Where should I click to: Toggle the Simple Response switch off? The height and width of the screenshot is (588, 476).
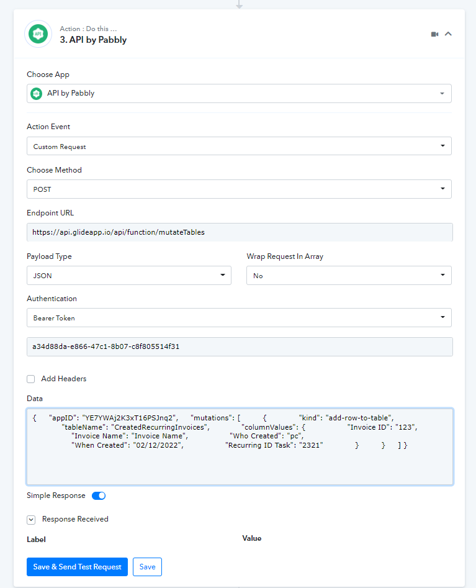click(x=99, y=495)
